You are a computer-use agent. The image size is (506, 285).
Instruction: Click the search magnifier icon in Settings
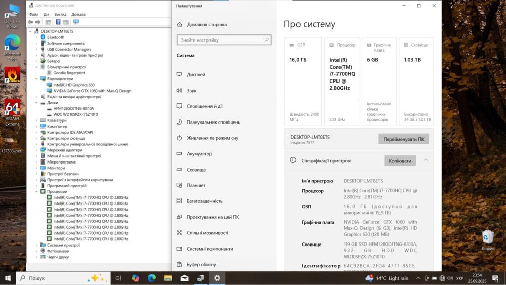point(266,40)
